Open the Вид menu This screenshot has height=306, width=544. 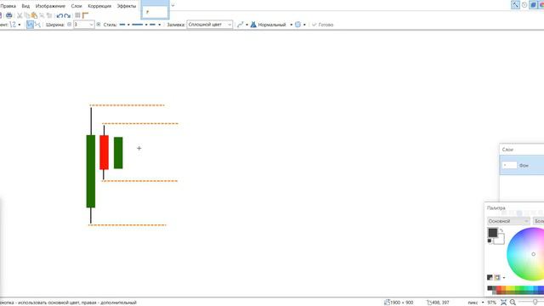click(25, 6)
